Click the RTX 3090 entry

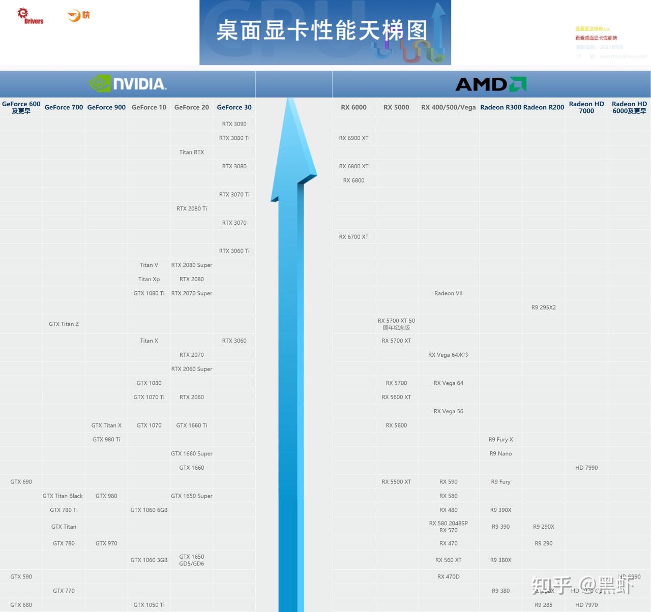coord(234,124)
